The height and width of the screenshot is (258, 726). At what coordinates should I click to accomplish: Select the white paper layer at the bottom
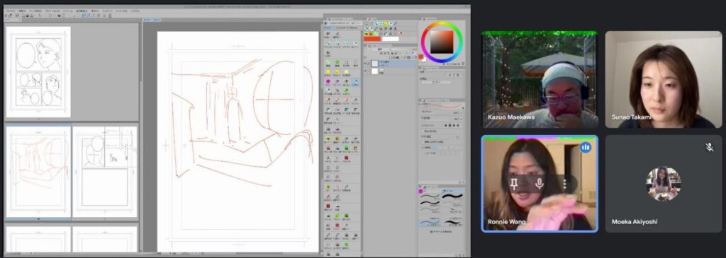(391, 71)
